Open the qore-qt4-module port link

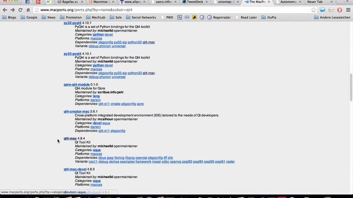77,84
